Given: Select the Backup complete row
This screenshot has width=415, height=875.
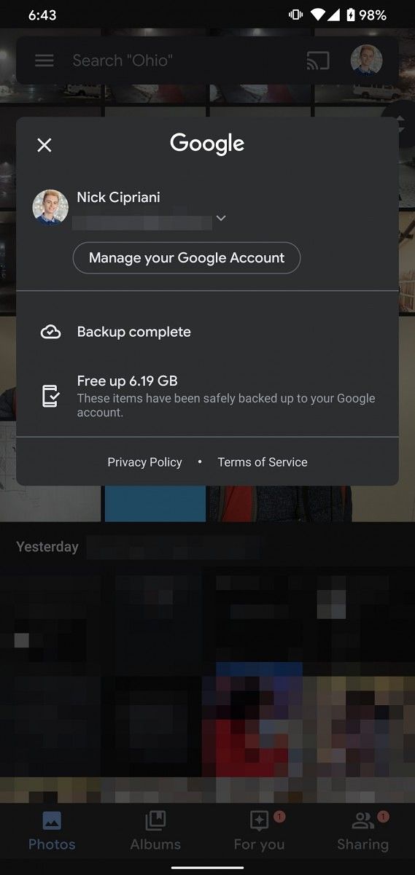Looking at the screenshot, I should tap(207, 332).
